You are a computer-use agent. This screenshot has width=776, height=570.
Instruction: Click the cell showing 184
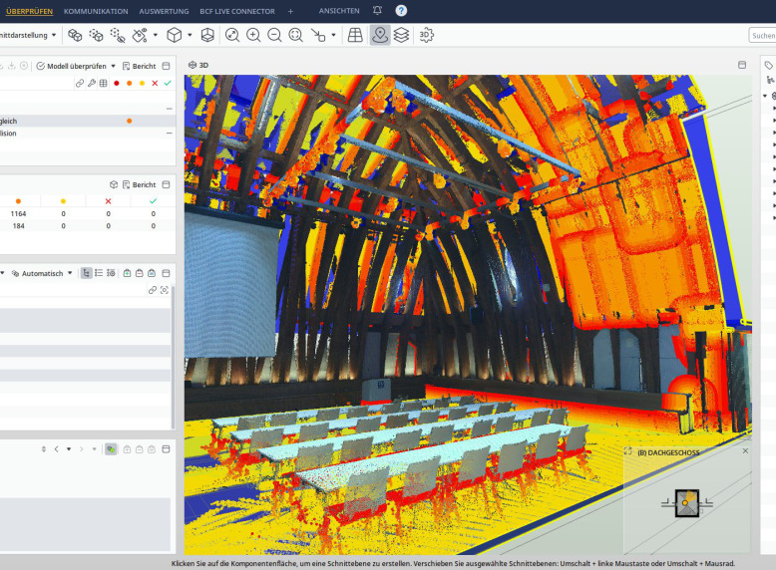tap(18, 226)
